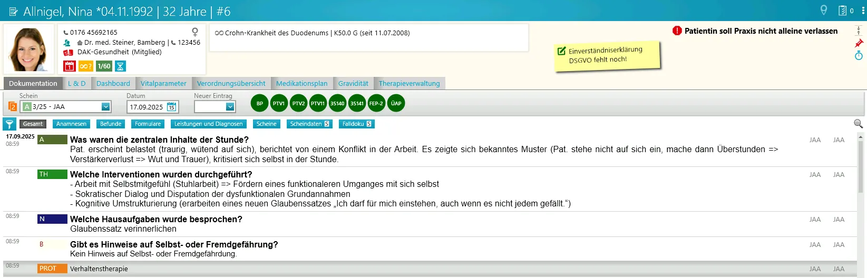Click the PTV1 quick entry button
The height and width of the screenshot is (278, 867).
[279, 104]
